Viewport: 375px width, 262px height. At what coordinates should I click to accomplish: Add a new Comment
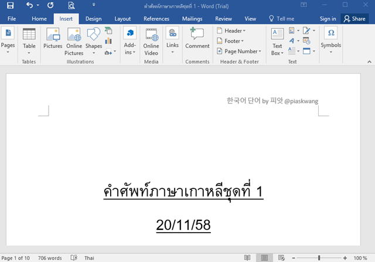(x=197, y=38)
